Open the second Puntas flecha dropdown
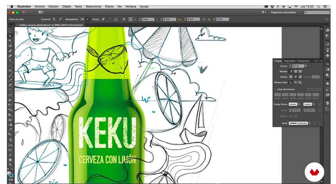This screenshot has width=336, height=184. 314,104
